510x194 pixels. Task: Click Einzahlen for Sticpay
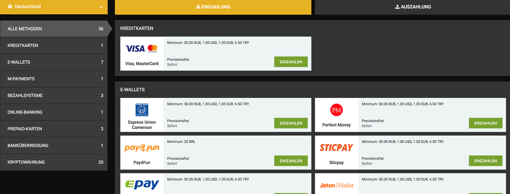point(485,161)
